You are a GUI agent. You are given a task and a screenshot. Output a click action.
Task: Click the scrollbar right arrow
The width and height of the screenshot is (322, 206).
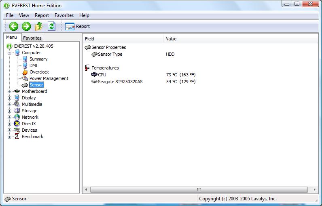pos(314,189)
